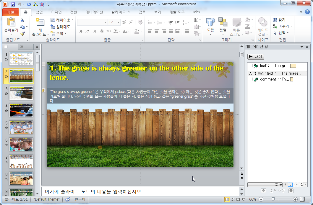
Task: Click the Play (재생) animation button
Action: coord(256,57)
